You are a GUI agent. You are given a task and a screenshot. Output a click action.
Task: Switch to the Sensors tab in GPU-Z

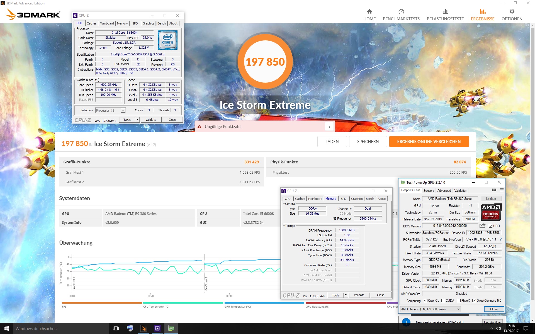429,191
